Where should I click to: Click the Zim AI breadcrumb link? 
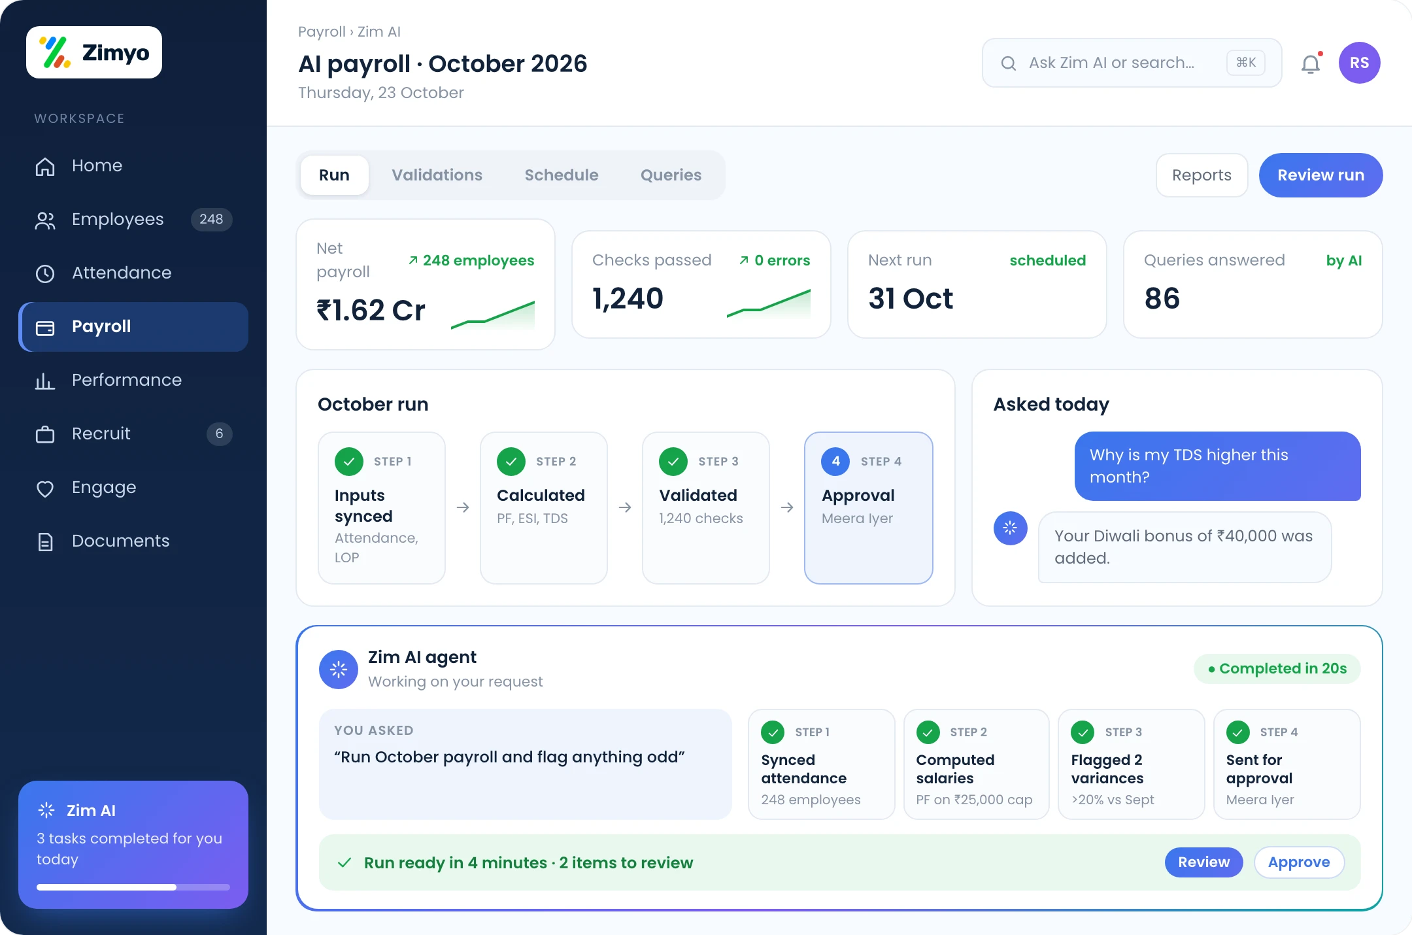point(379,31)
